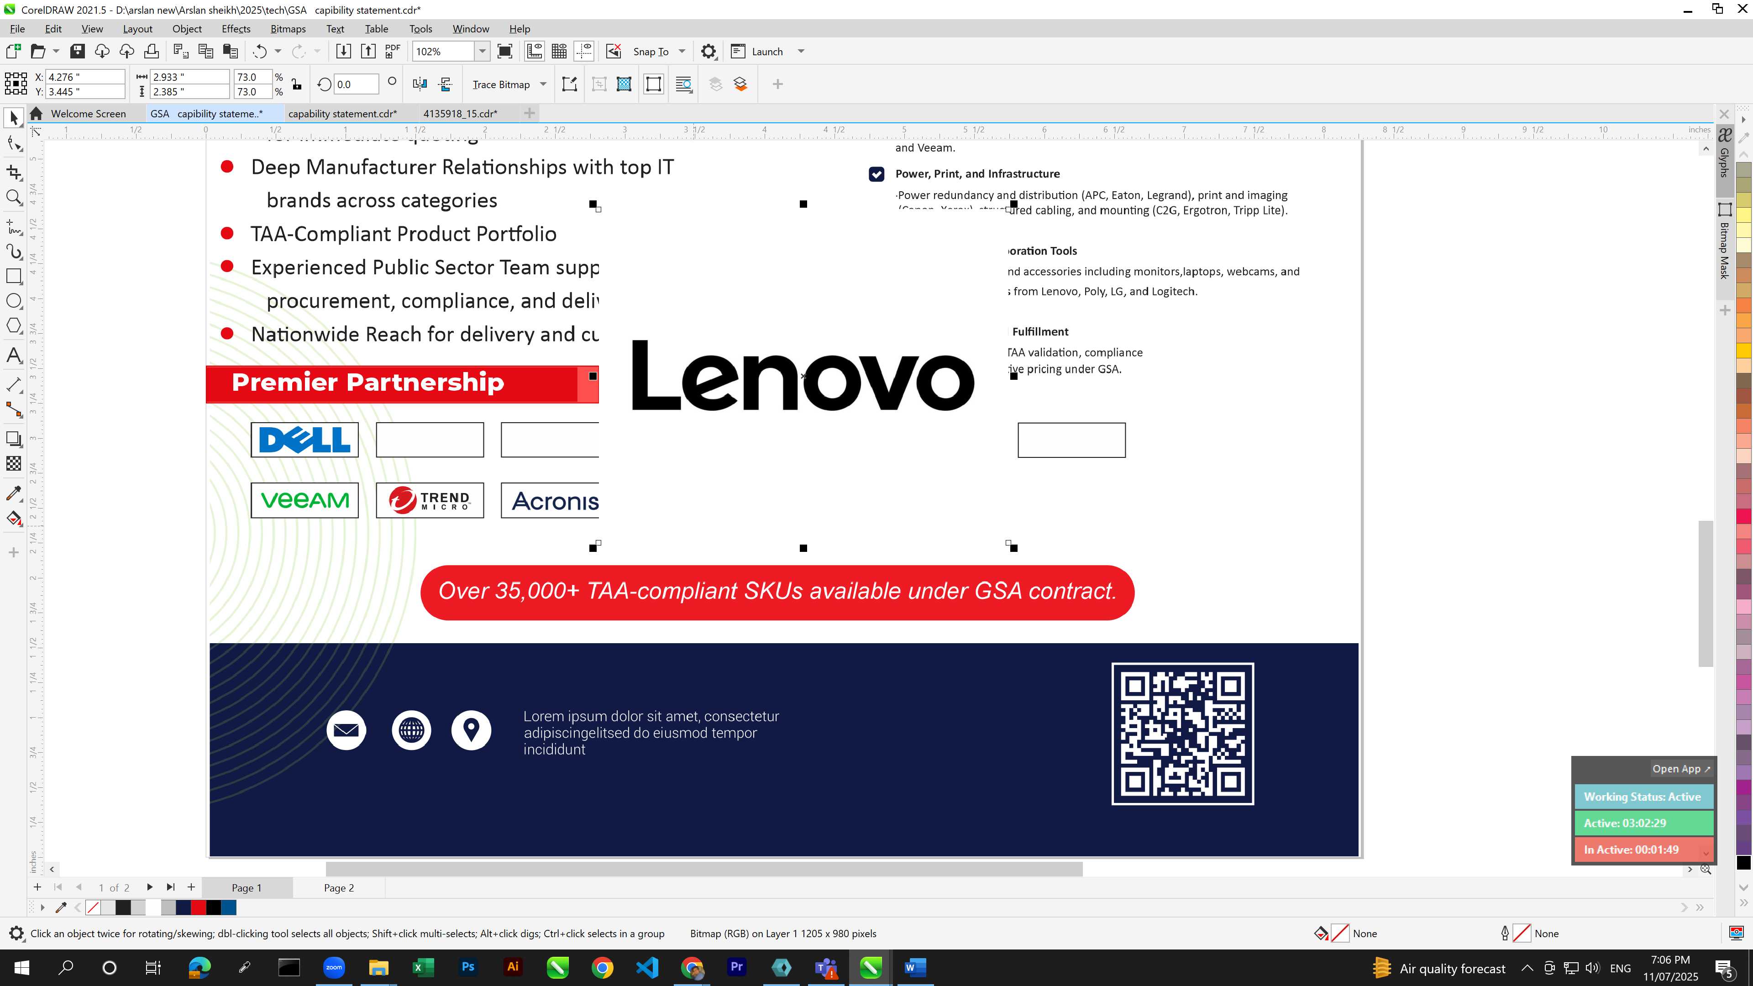The image size is (1753, 986).
Task: Select the Crop tool
Action: click(14, 172)
